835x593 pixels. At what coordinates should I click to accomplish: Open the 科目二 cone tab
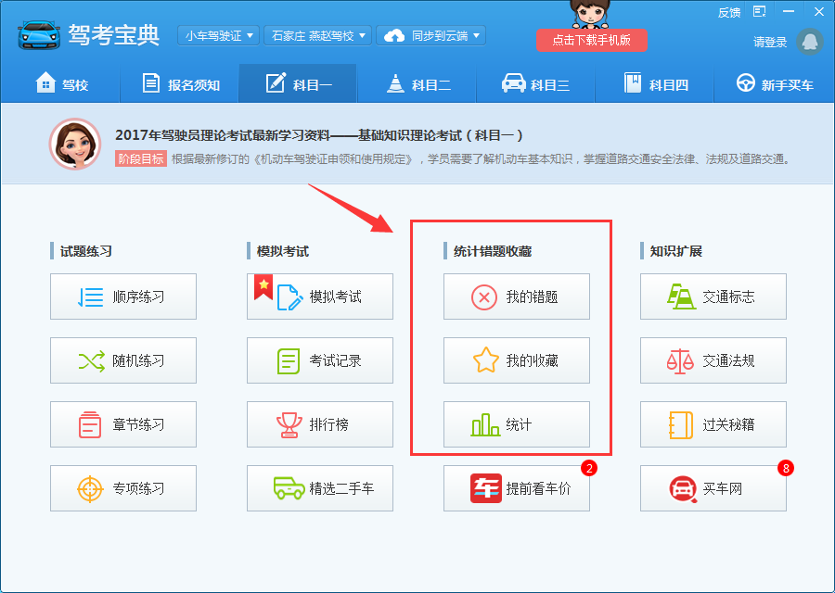tap(417, 83)
